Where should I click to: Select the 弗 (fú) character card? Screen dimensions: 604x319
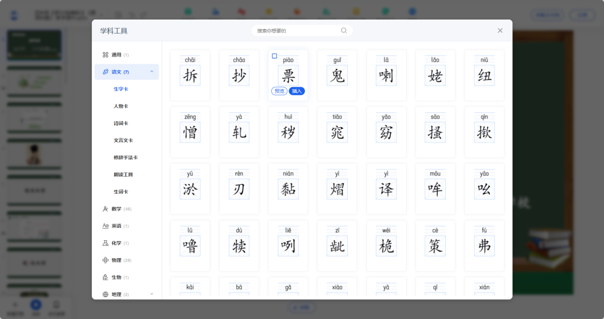pyautogui.click(x=484, y=246)
